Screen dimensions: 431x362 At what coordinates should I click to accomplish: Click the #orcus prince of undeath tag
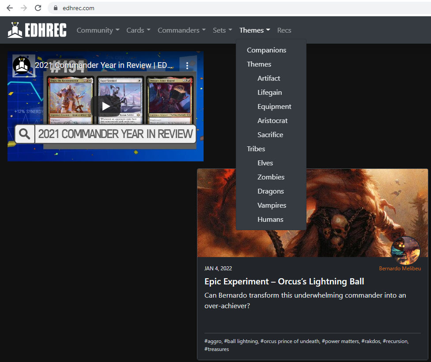pos(290,341)
